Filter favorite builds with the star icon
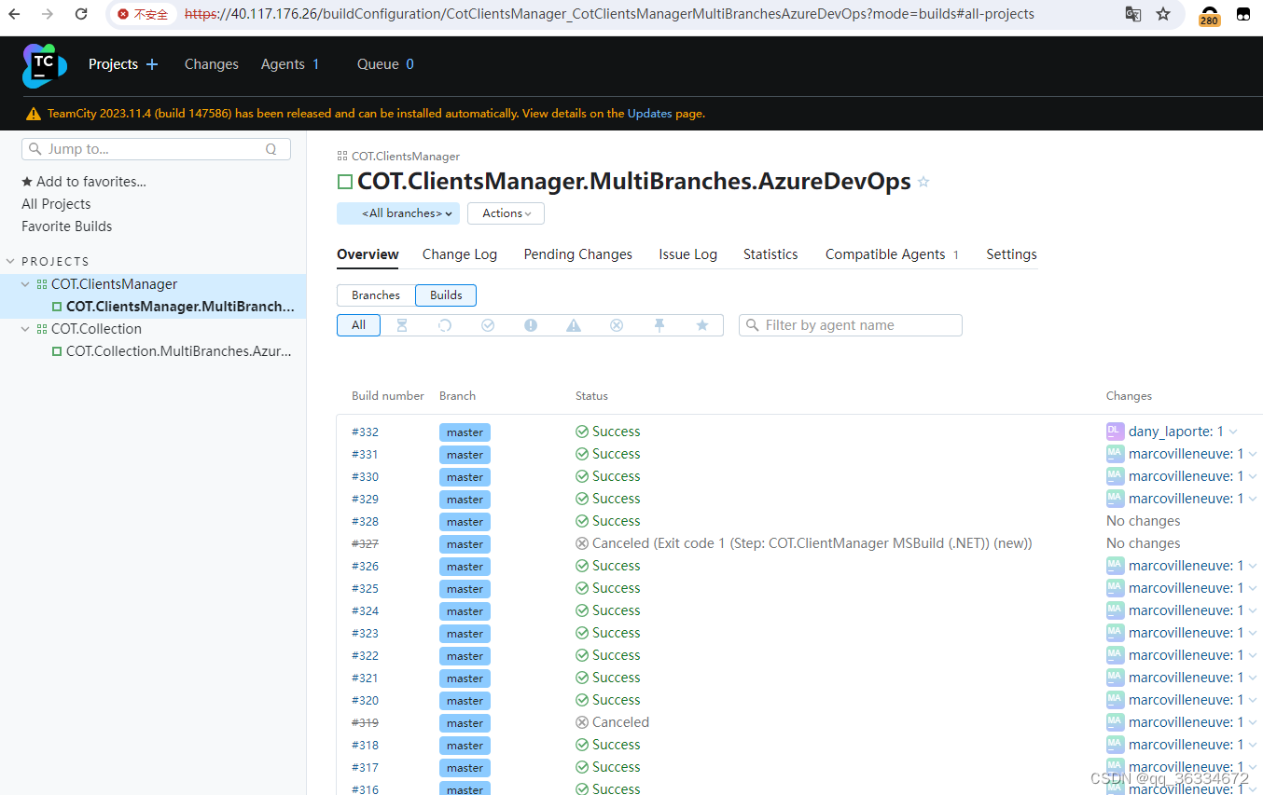Viewport: 1263px width, 795px height. 702,325
